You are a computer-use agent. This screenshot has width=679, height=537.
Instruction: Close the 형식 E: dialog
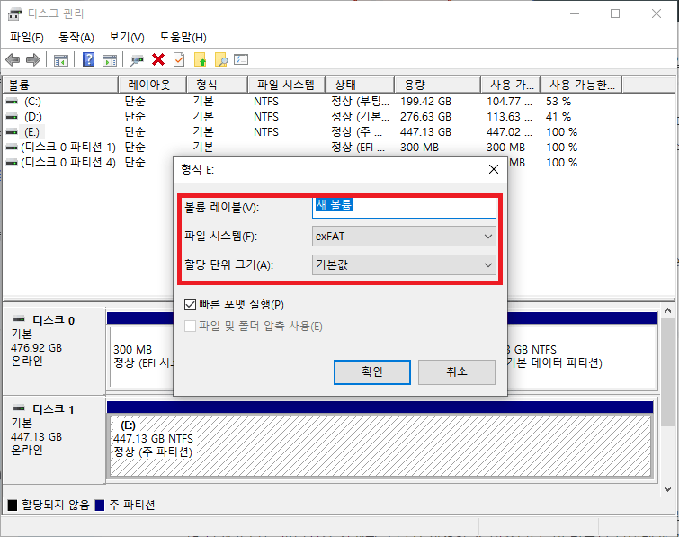tap(493, 169)
